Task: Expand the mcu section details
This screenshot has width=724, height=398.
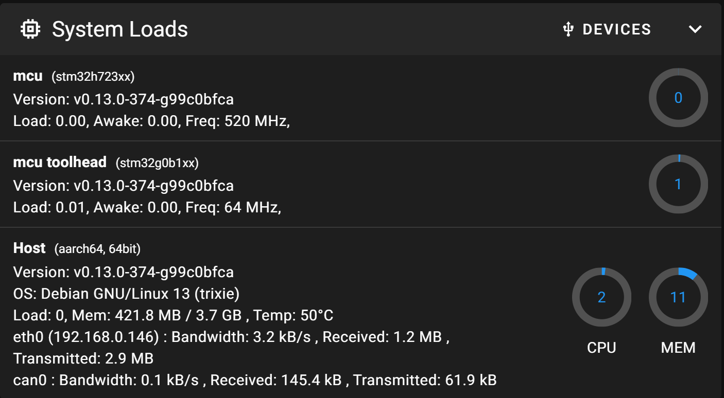Action: [x=27, y=76]
